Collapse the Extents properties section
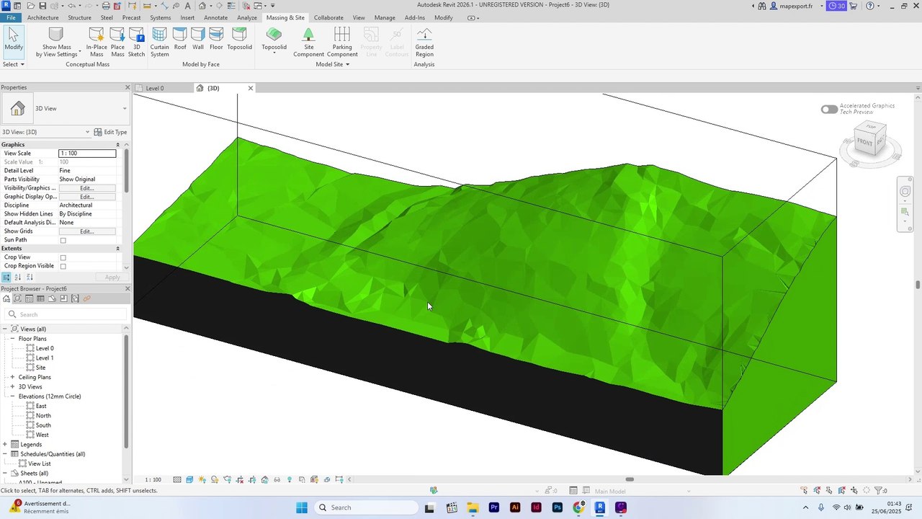 pyautogui.click(x=117, y=249)
